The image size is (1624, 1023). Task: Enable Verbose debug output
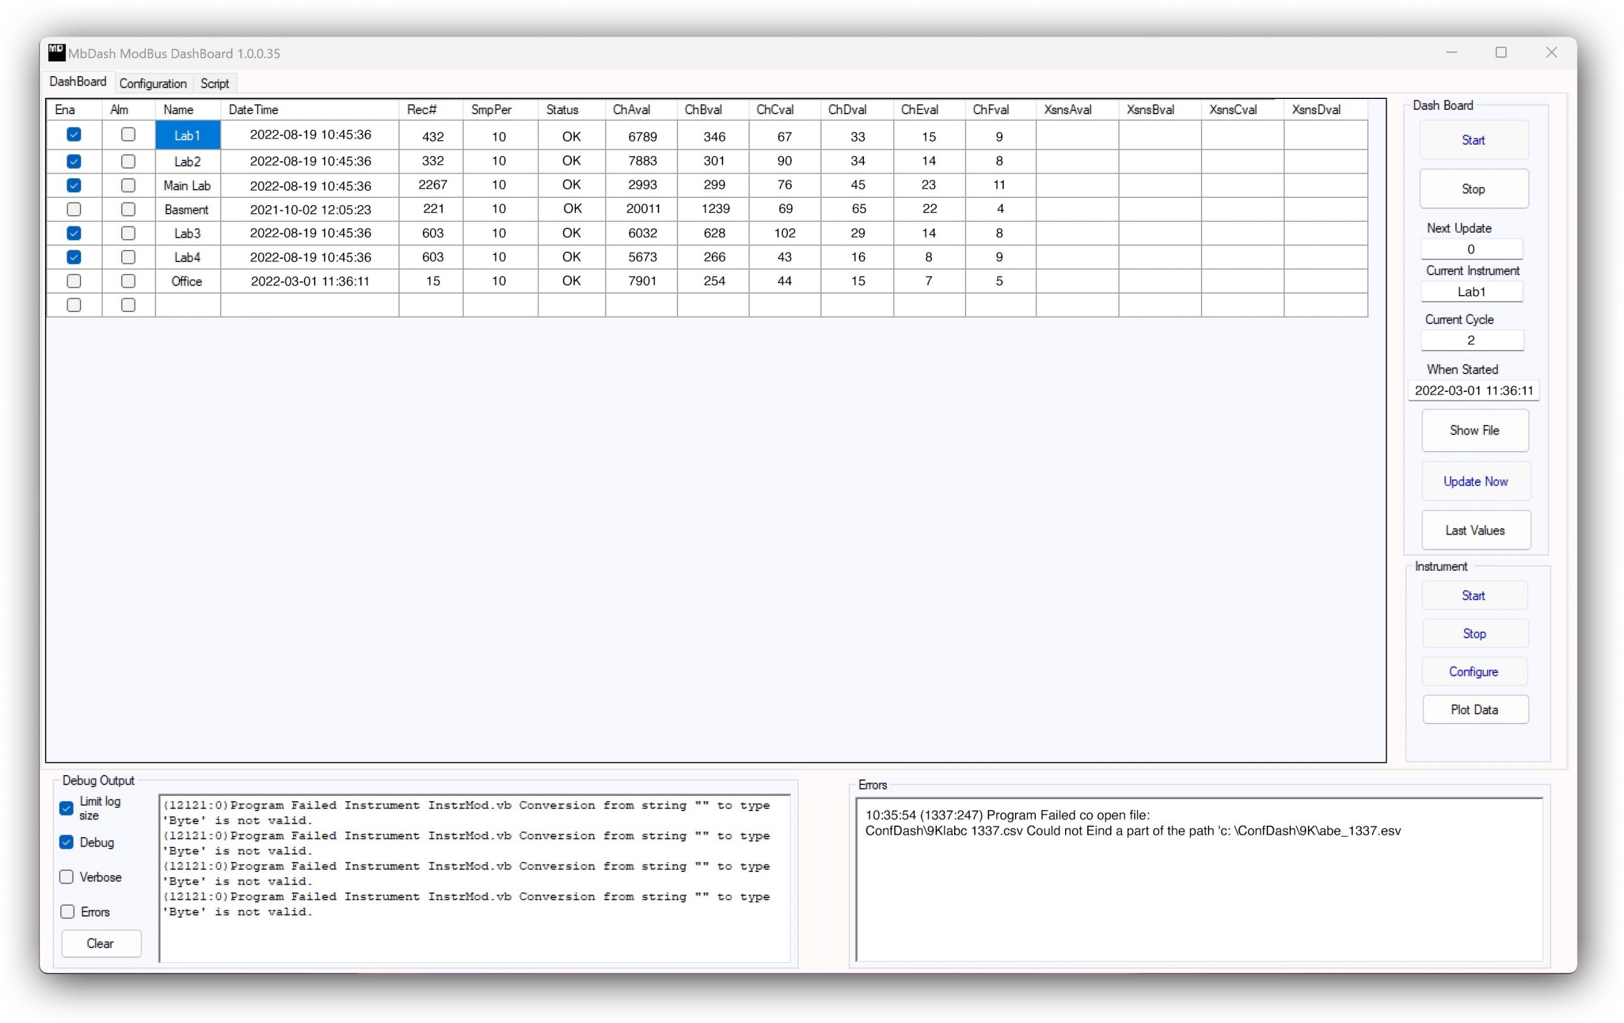tap(66, 876)
